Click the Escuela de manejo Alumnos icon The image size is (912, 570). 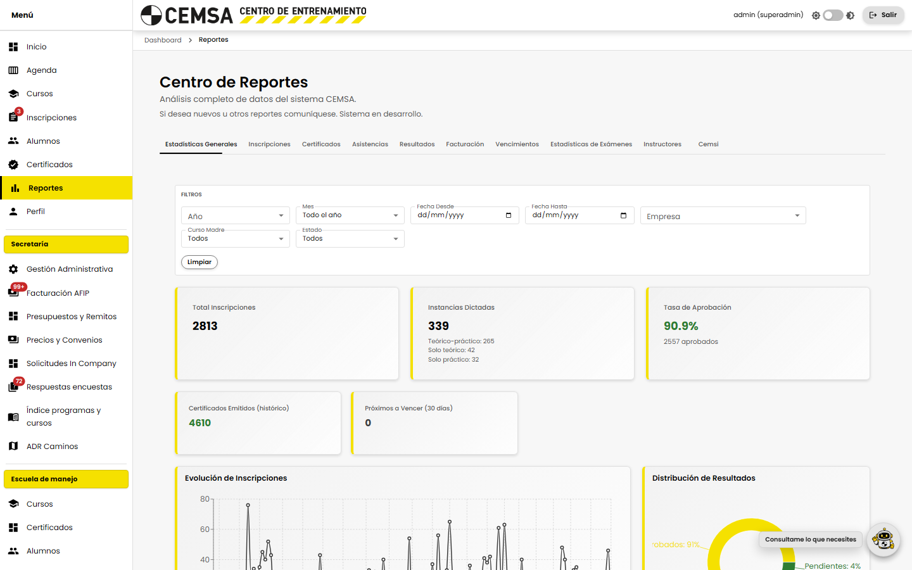(13, 551)
